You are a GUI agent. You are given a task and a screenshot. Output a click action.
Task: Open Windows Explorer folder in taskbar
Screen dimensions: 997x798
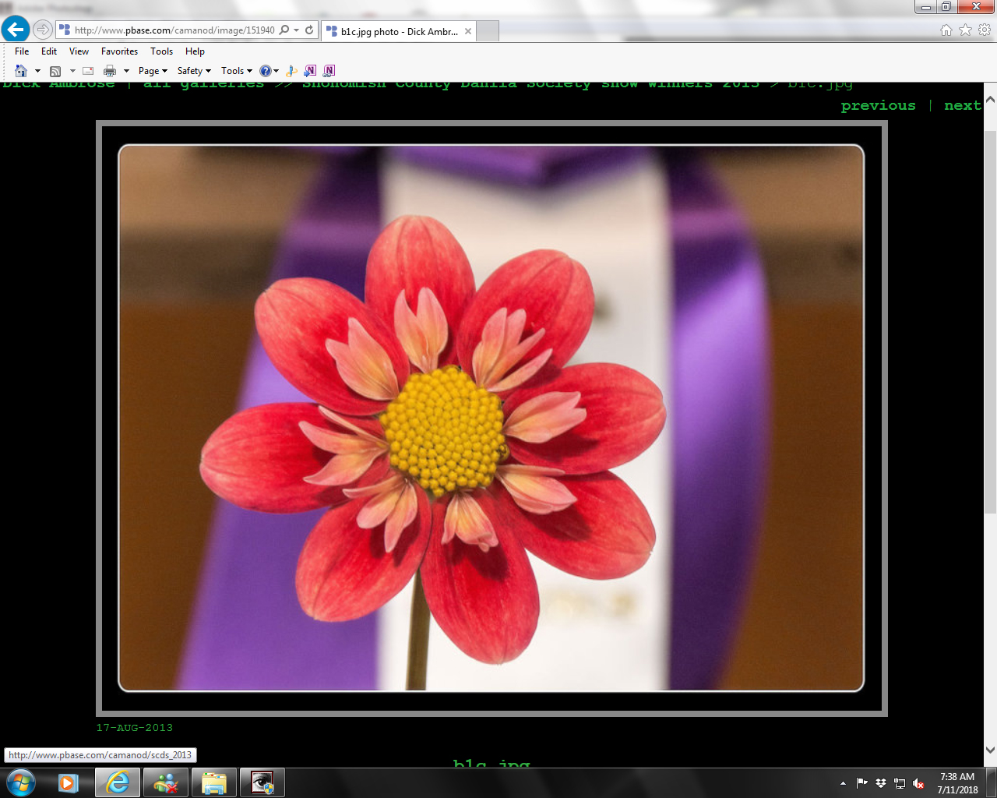point(213,782)
